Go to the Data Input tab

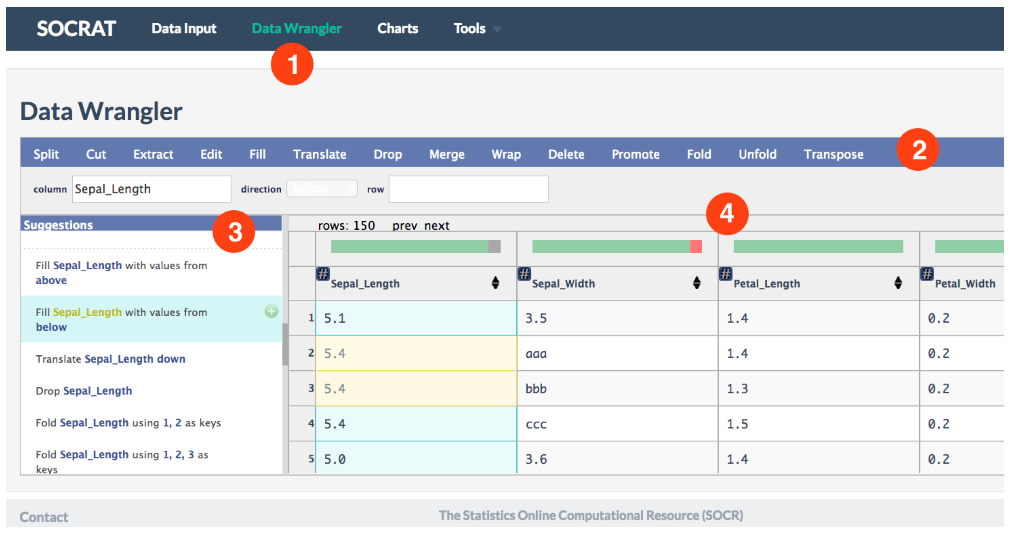[184, 29]
